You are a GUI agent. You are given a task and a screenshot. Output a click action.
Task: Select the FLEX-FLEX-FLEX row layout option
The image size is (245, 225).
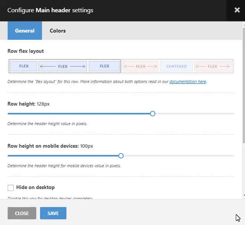[x=64, y=66]
